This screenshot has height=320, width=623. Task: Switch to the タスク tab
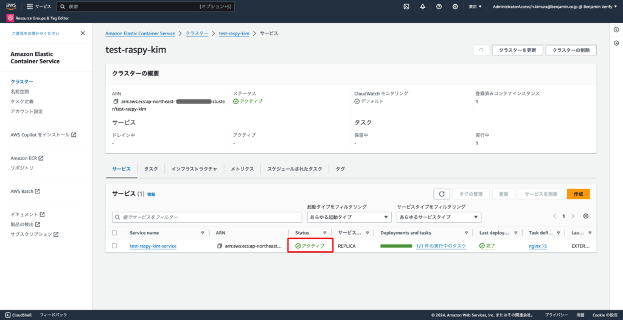[x=151, y=169]
